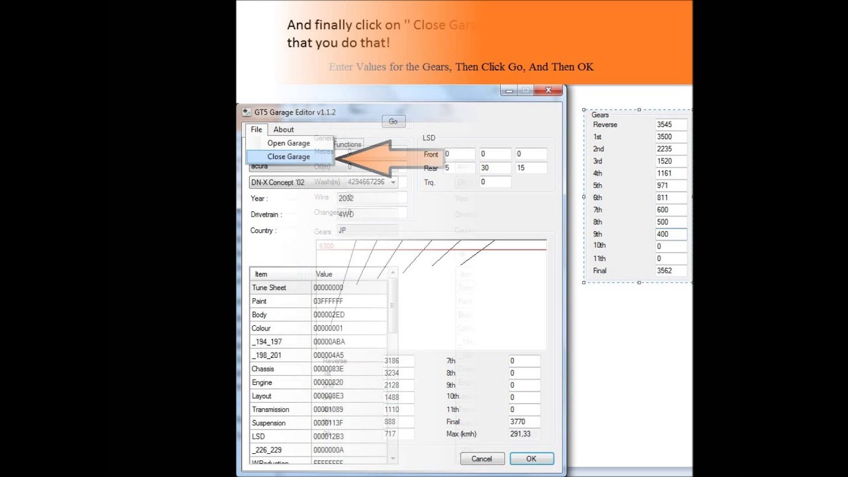The width and height of the screenshot is (848, 477).
Task: Select the Engine row
Action: tap(319, 382)
